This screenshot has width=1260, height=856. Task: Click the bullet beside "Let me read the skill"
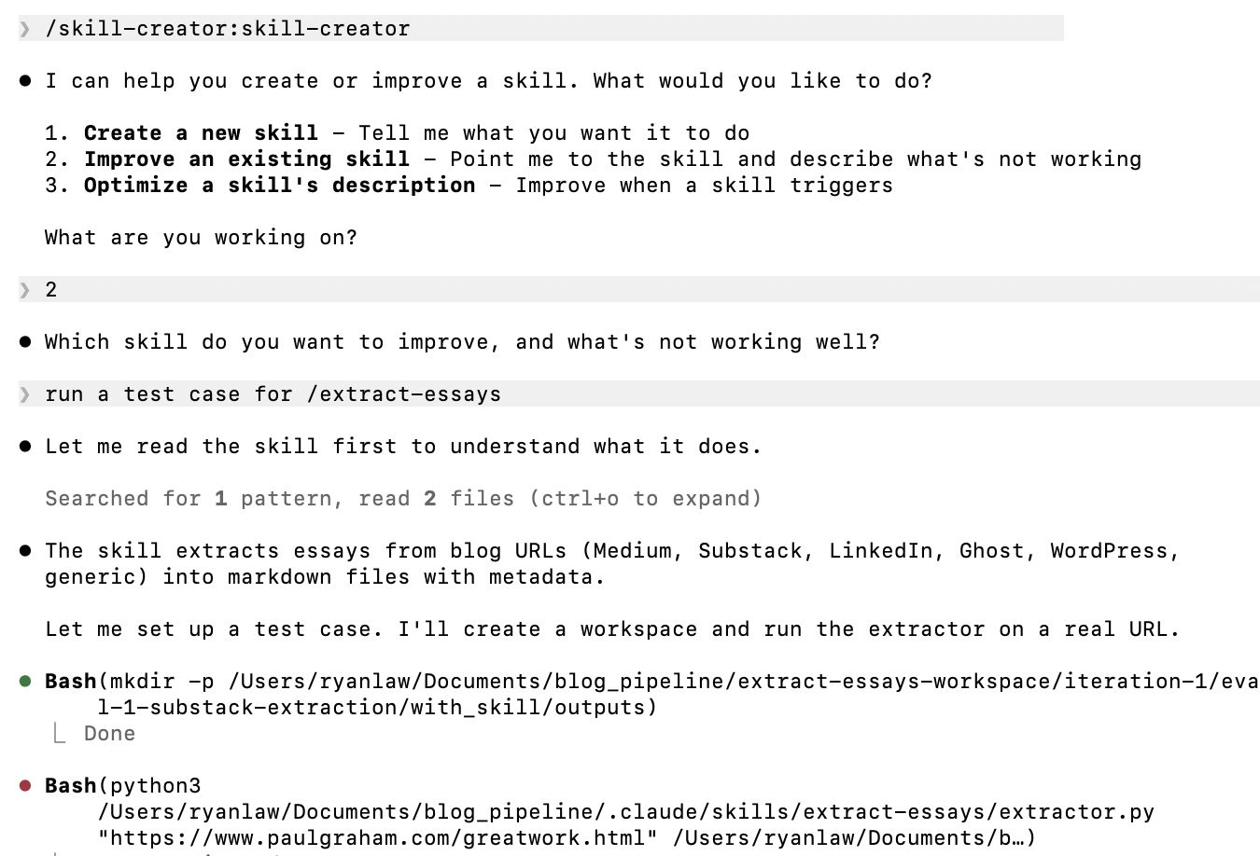tap(25, 447)
